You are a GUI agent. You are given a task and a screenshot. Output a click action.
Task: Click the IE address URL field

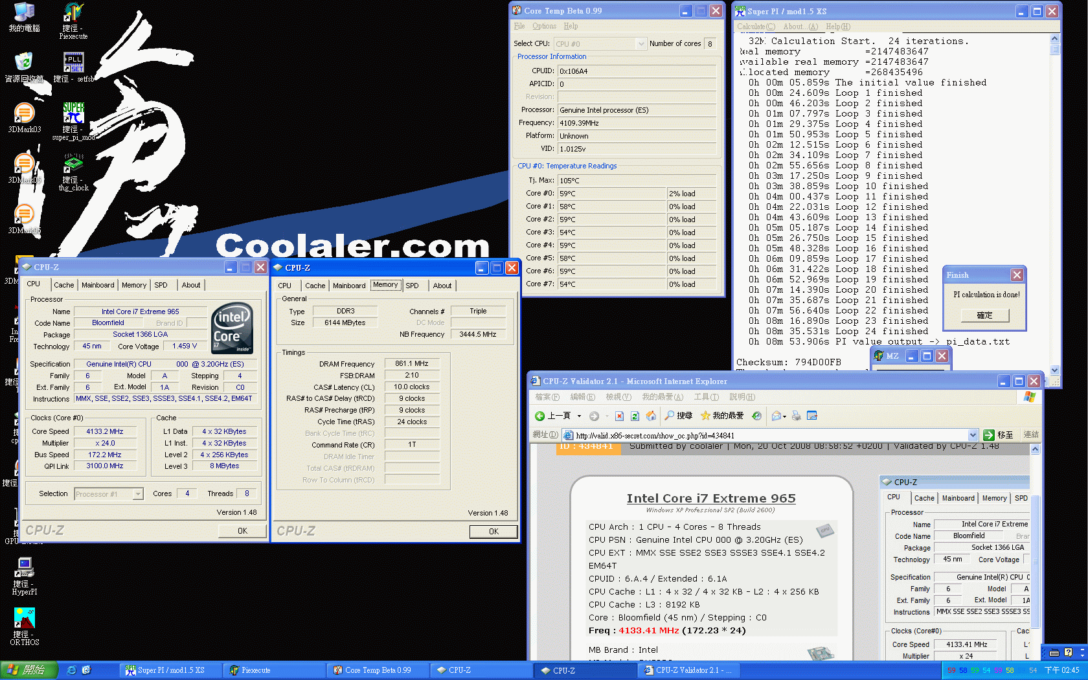[x=769, y=435]
